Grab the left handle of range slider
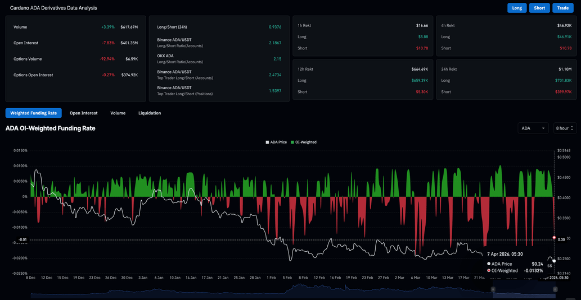Viewport: 581px width, 300px height. click(x=493, y=289)
